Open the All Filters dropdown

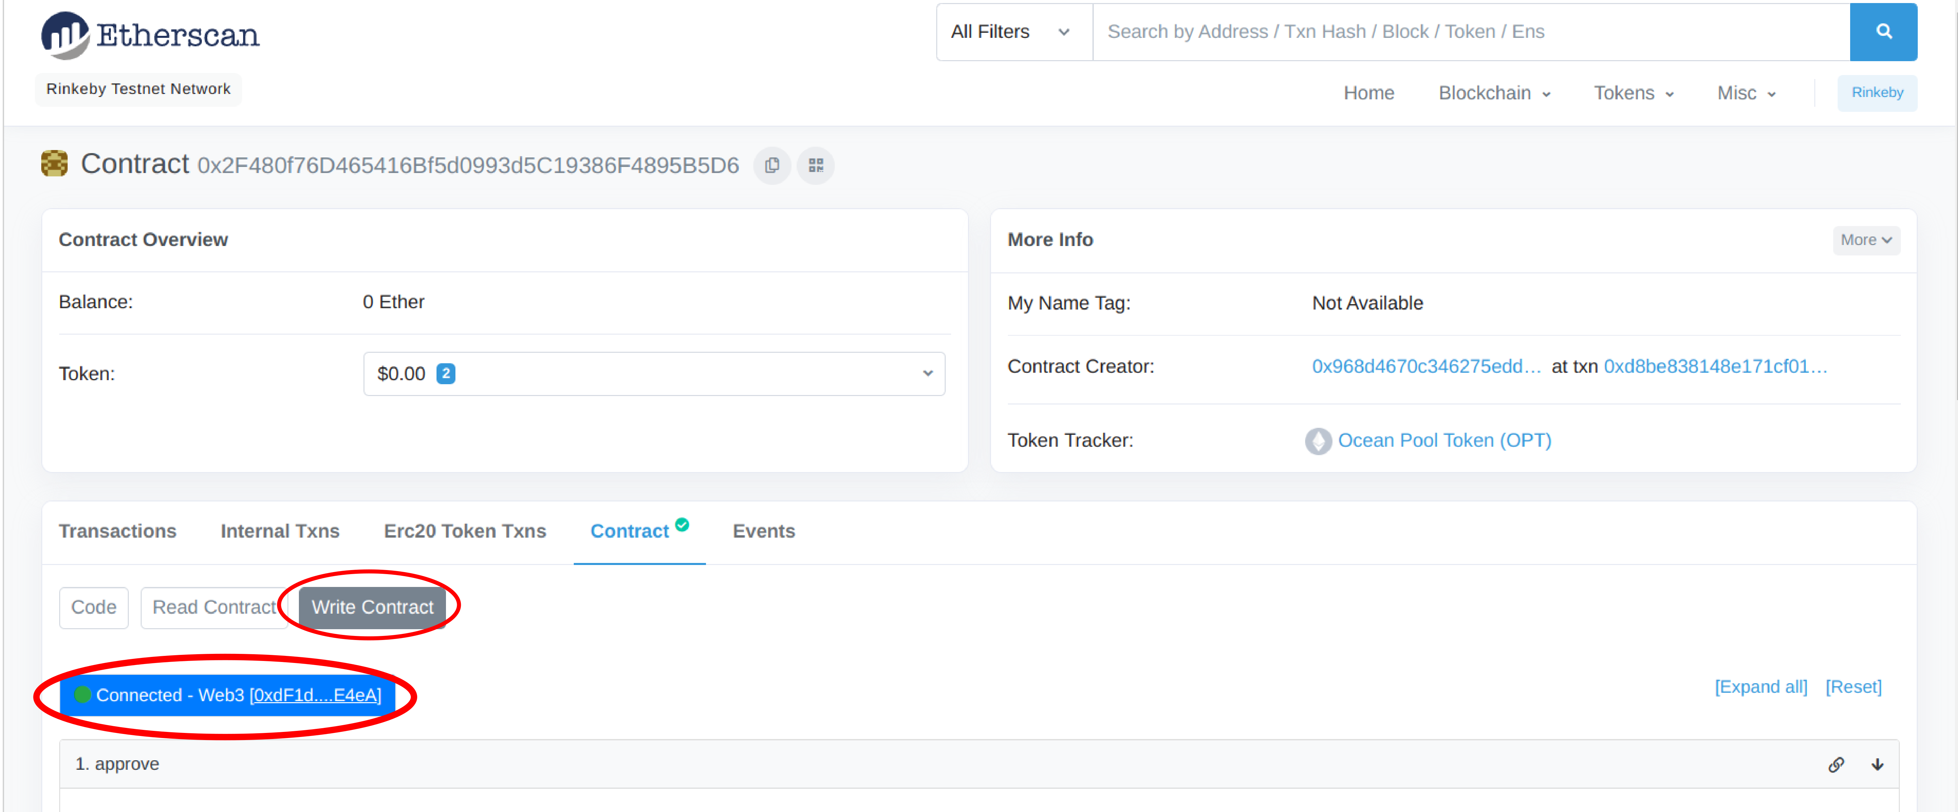coord(1012,32)
